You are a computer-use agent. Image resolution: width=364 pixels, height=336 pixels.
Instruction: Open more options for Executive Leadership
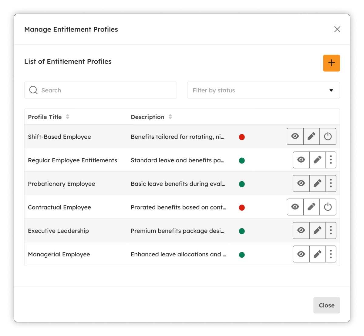coord(331,230)
